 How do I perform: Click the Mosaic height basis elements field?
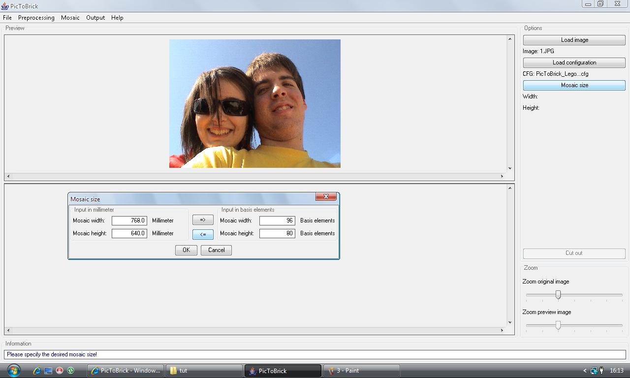277,233
